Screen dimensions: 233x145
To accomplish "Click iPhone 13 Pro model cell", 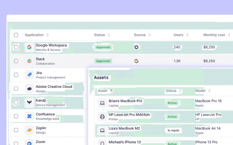I will coord(206,142).
